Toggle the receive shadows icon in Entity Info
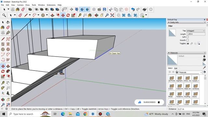Screen dimensions: 208x117 pos(195,44)
